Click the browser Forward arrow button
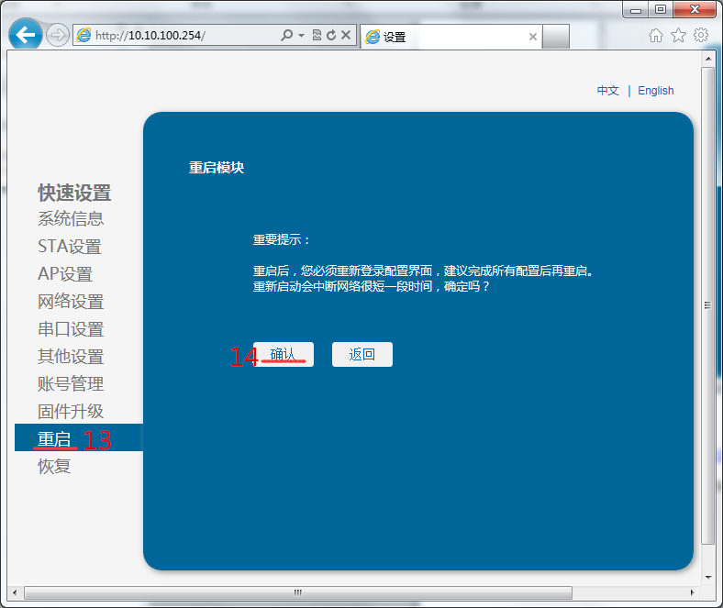Screen dimensions: 723x608 [58, 36]
